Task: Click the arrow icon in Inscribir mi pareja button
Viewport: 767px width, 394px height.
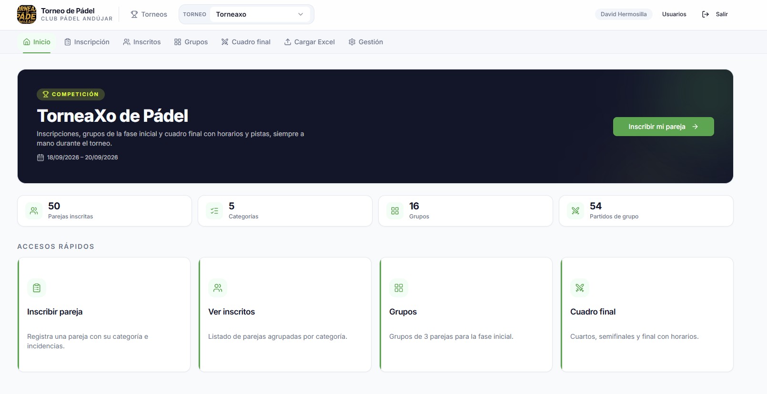Action: 695,127
